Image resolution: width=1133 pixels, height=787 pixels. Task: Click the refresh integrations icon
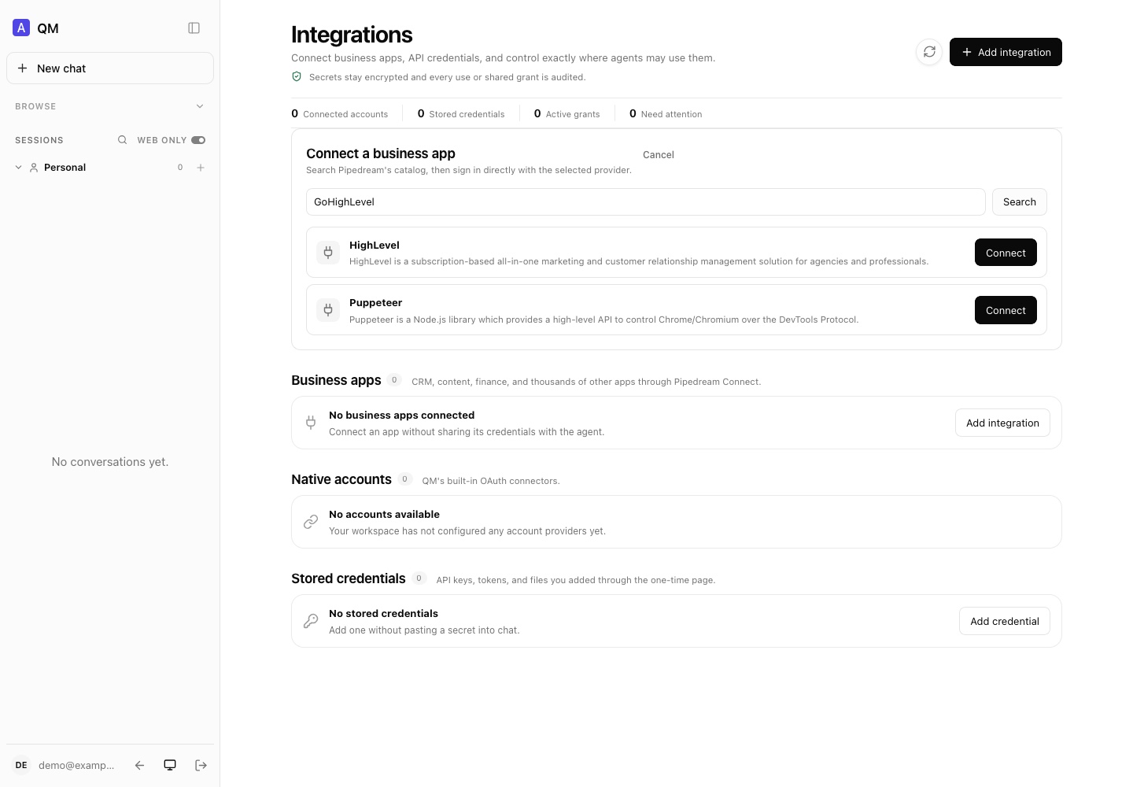929,52
